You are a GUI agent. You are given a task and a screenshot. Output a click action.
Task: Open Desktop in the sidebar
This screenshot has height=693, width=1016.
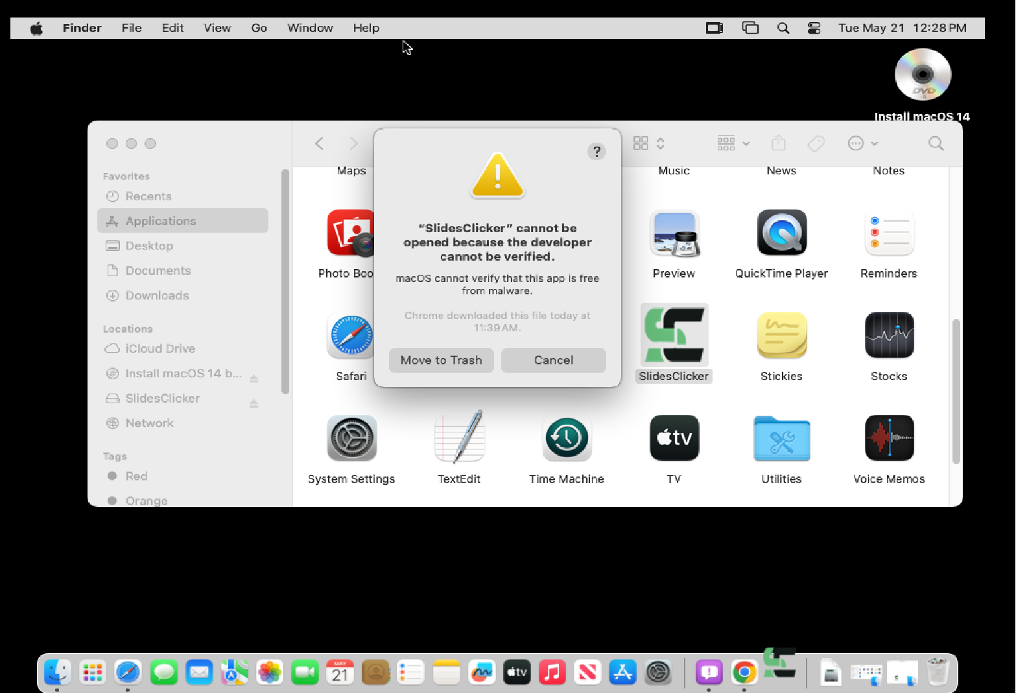click(183, 246)
